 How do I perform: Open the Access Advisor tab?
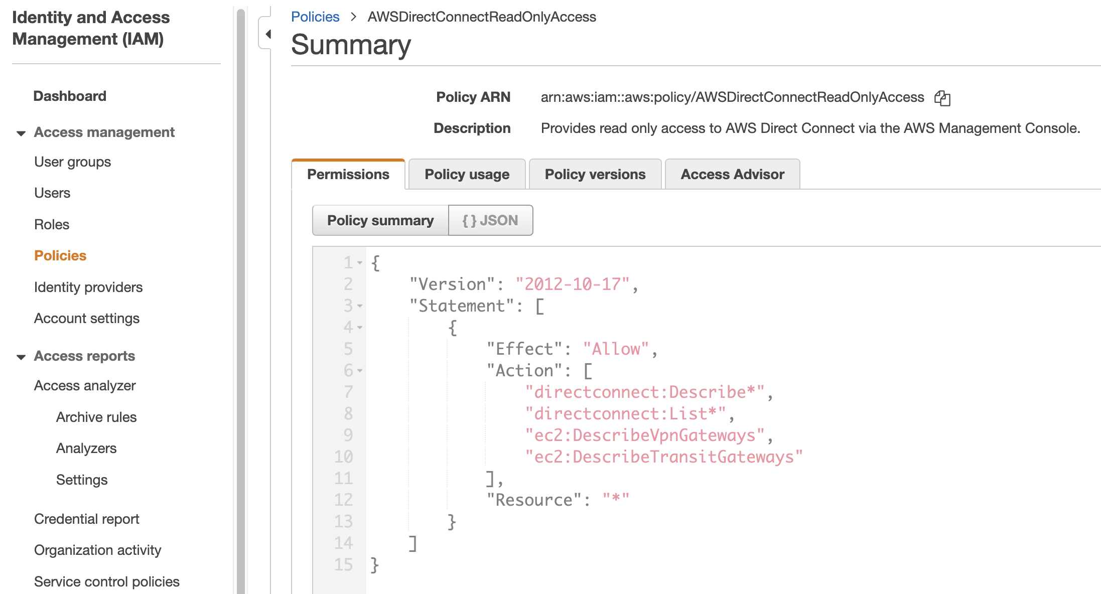point(732,174)
